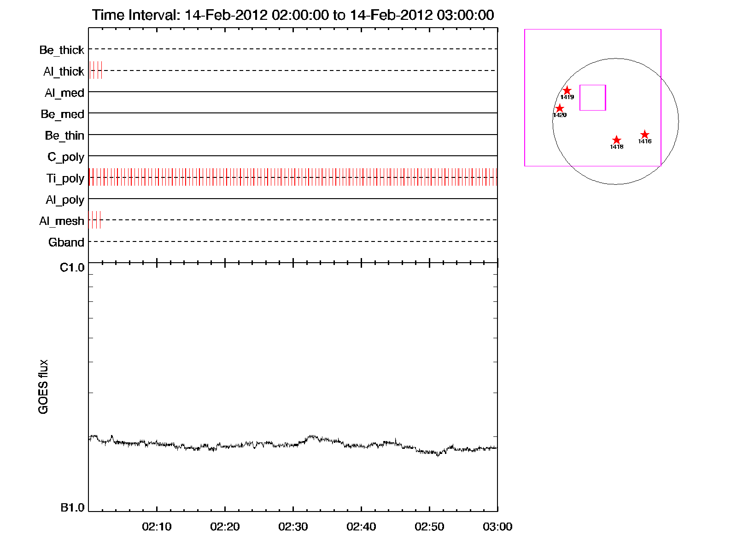The height and width of the screenshot is (553, 737).
Task: Click the Al_thick exposure tick marks
Action: (x=96, y=71)
